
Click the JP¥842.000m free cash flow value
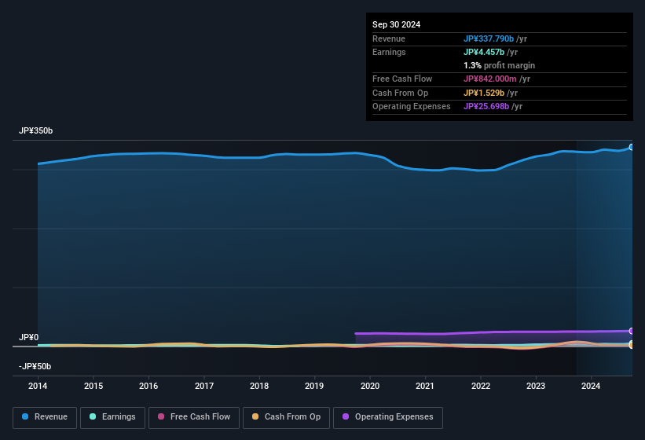pos(489,79)
